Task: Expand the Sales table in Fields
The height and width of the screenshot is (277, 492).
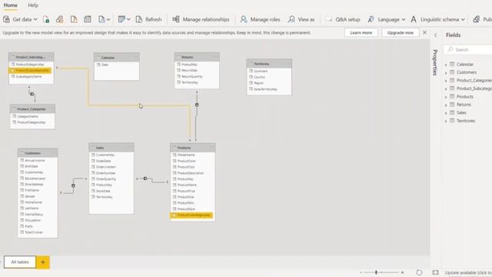Action: coord(446,113)
